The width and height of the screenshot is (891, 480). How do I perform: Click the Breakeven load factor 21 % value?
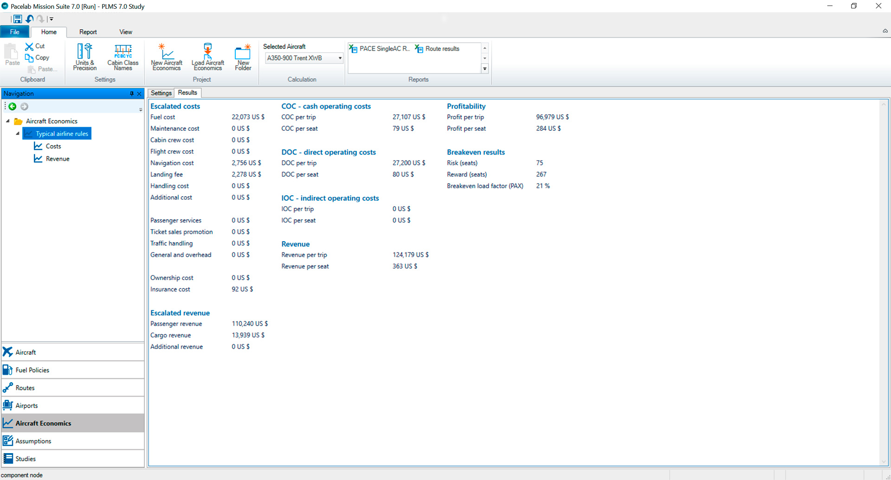(543, 186)
